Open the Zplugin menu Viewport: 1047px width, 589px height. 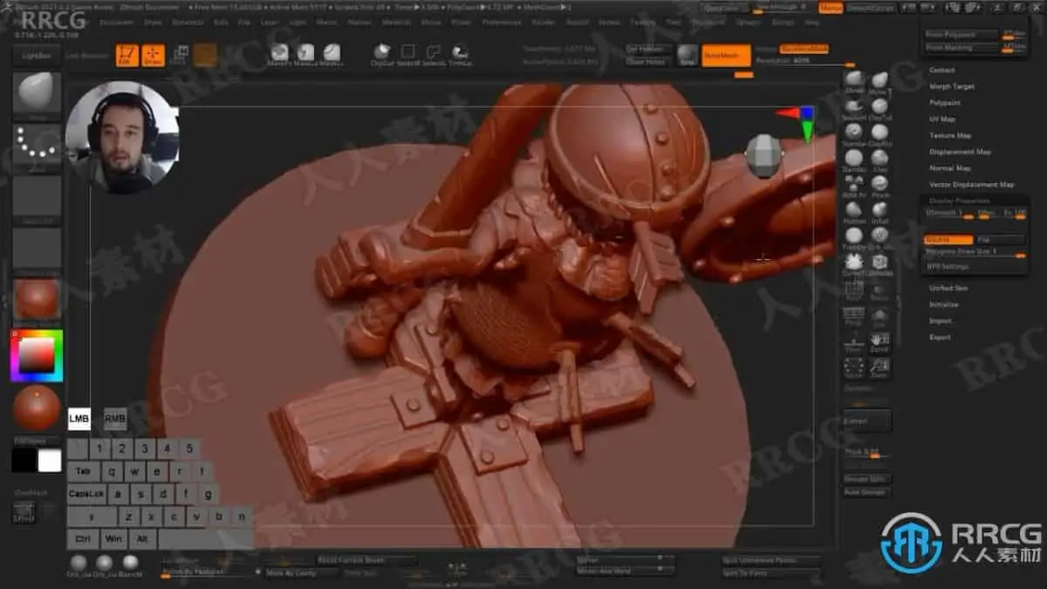(x=748, y=22)
